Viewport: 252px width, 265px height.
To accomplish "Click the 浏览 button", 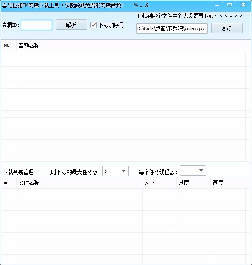I will (x=227, y=28).
